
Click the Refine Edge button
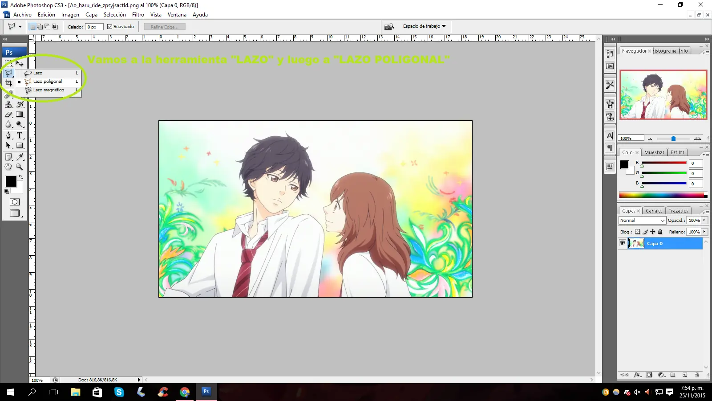(165, 27)
